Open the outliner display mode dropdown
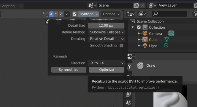 pos(142,14)
